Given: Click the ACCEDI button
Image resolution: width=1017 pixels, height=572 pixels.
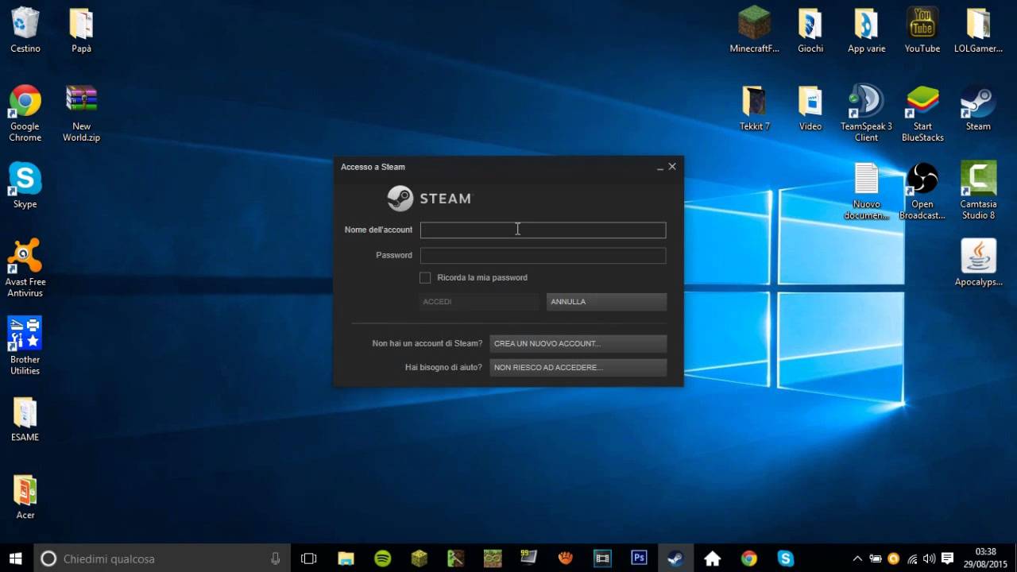Looking at the screenshot, I should pyautogui.click(x=479, y=302).
